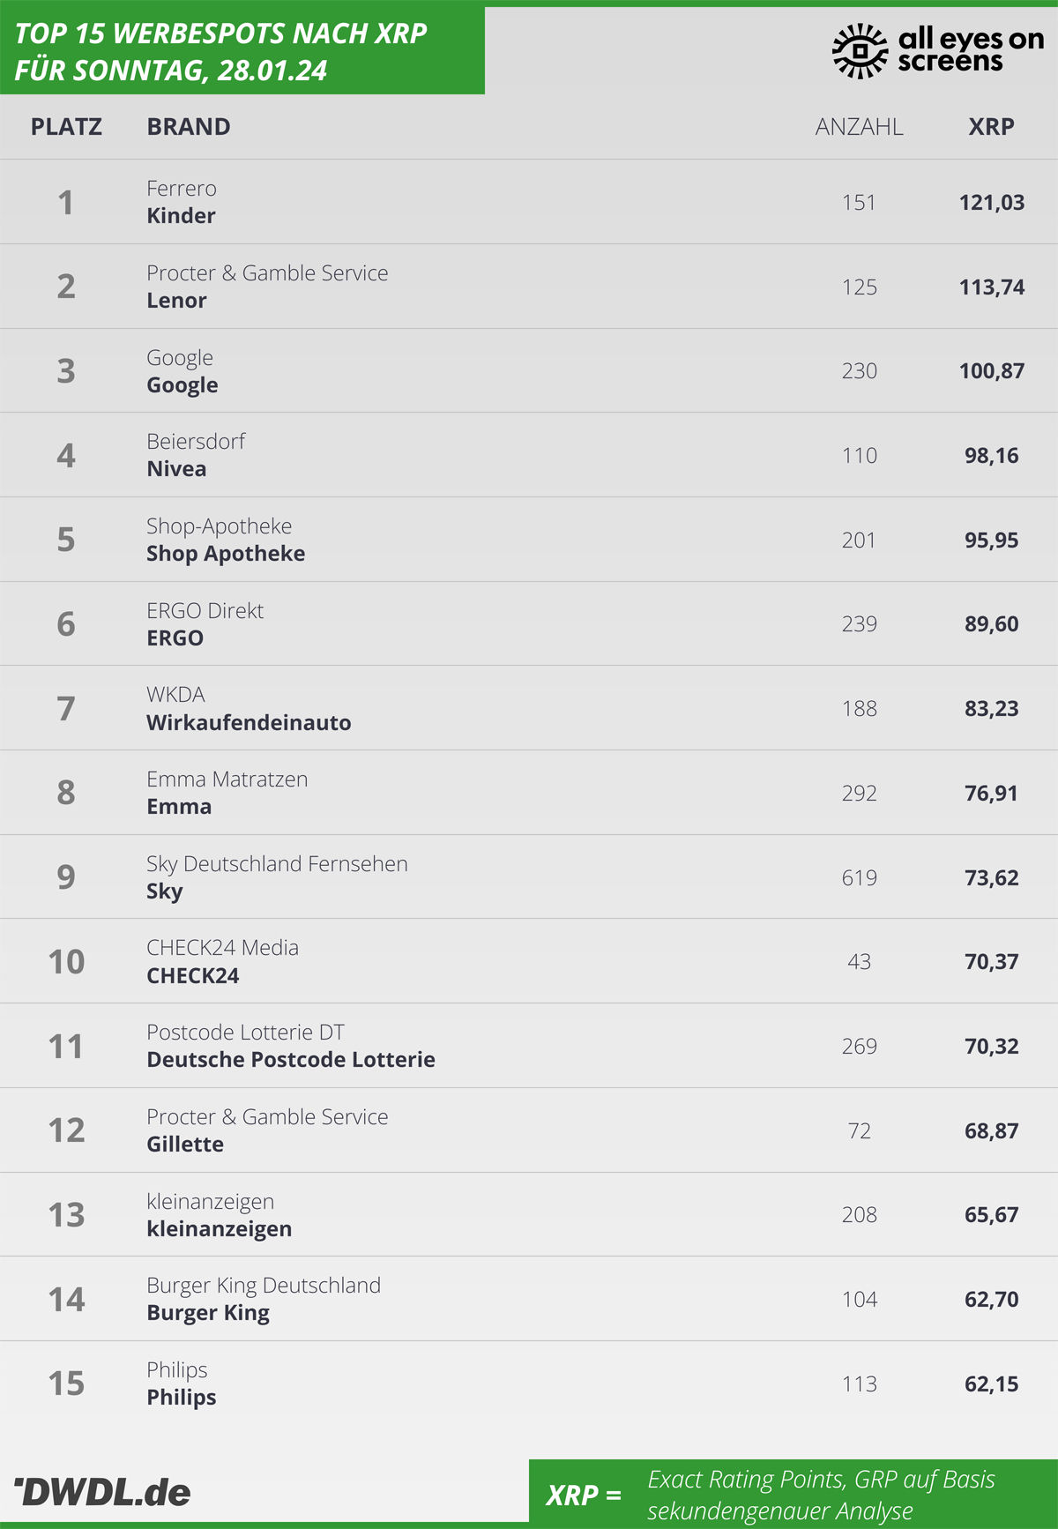This screenshot has width=1058, height=1529.
Task: Click the Gillette XRP value 68,87
Action: click(x=992, y=1131)
